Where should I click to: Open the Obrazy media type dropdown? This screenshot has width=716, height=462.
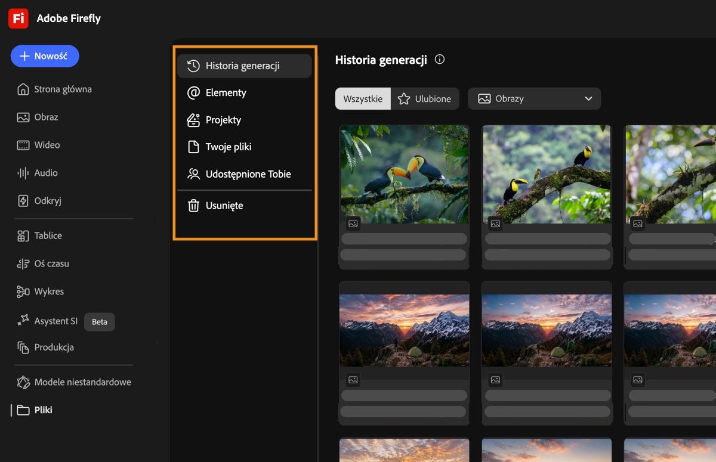coord(534,99)
